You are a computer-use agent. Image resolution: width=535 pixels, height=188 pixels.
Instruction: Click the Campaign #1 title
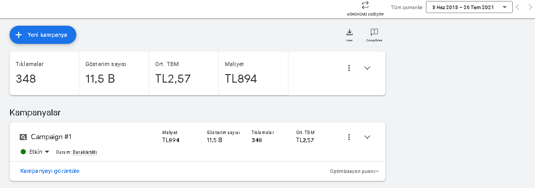(x=51, y=137)
